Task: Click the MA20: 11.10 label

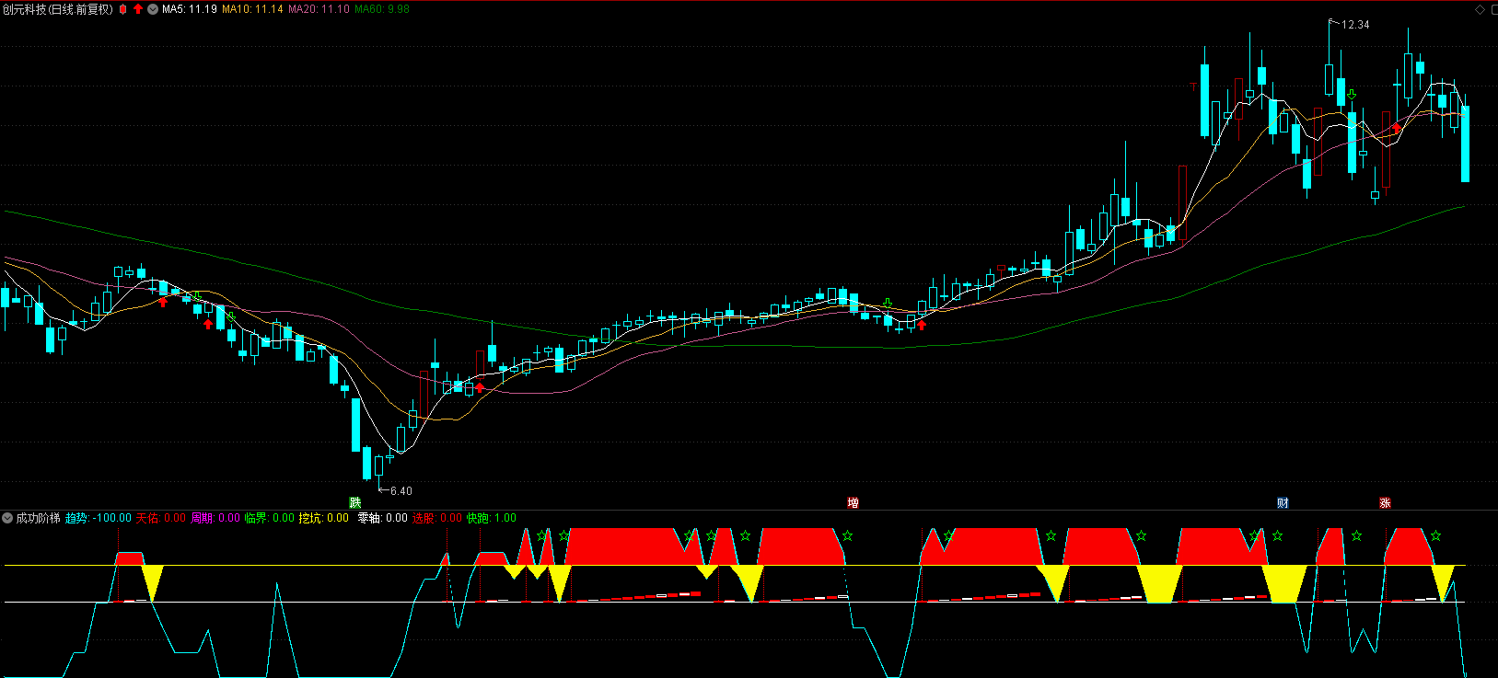Action: [x=319, y=9]
